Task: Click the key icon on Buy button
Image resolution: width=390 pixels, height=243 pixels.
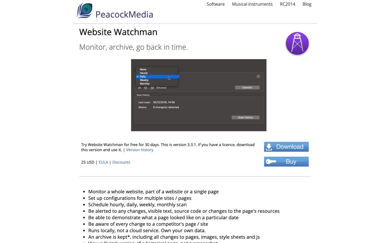Action: coord(271,162)
